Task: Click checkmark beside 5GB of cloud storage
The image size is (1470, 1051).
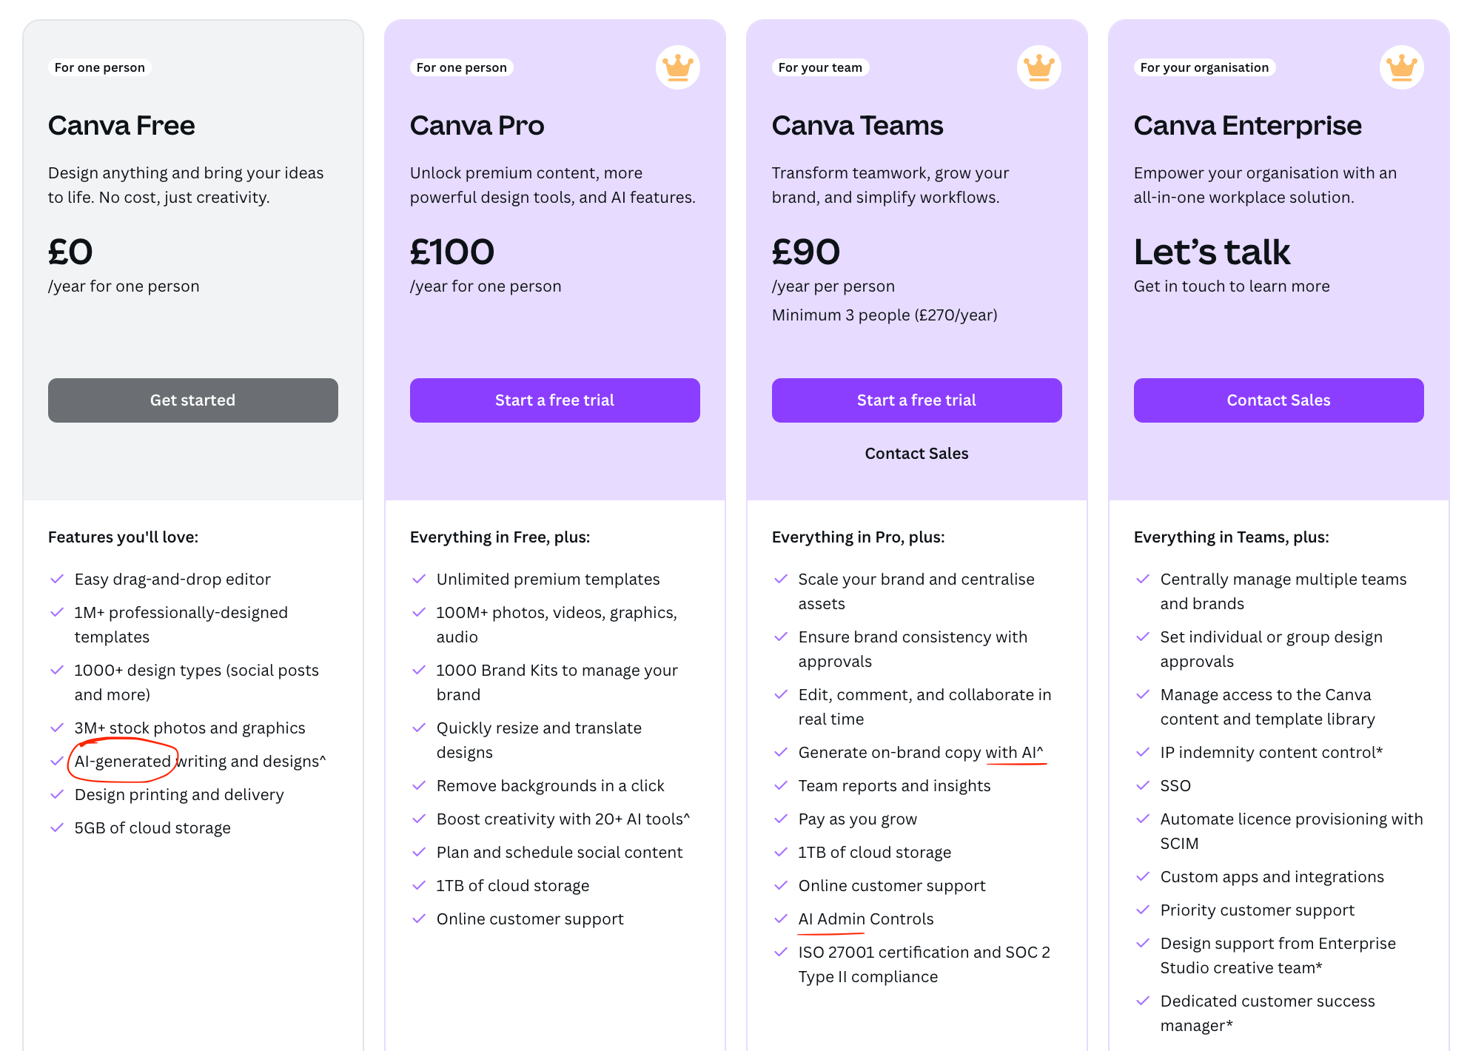Action: click(56, 827)
